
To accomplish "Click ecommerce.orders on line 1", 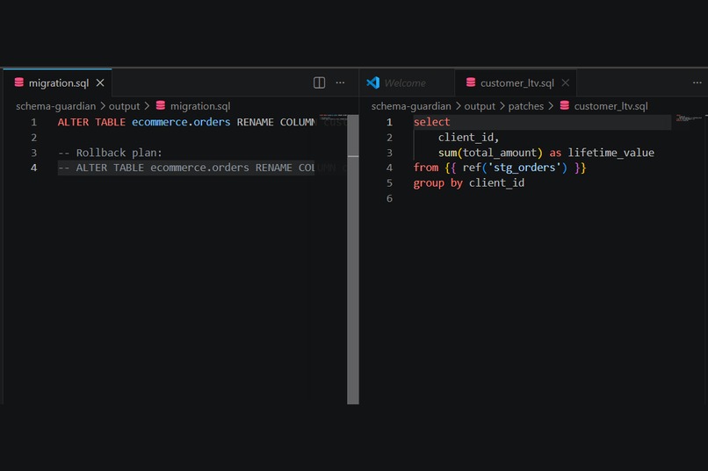I will pyautogui.click(x=181, y=122).
